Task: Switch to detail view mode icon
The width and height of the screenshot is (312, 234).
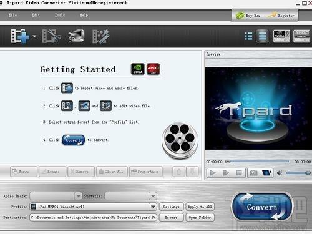Action: 262,36
